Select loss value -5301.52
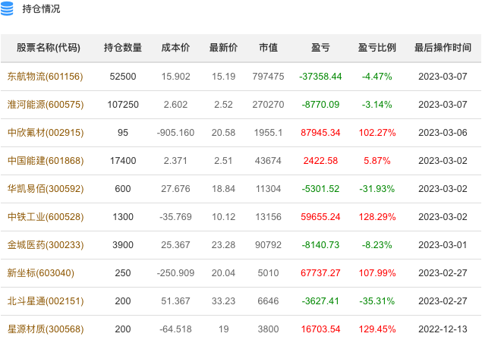Screen dimensions: 482x346 tap(320, 189)
